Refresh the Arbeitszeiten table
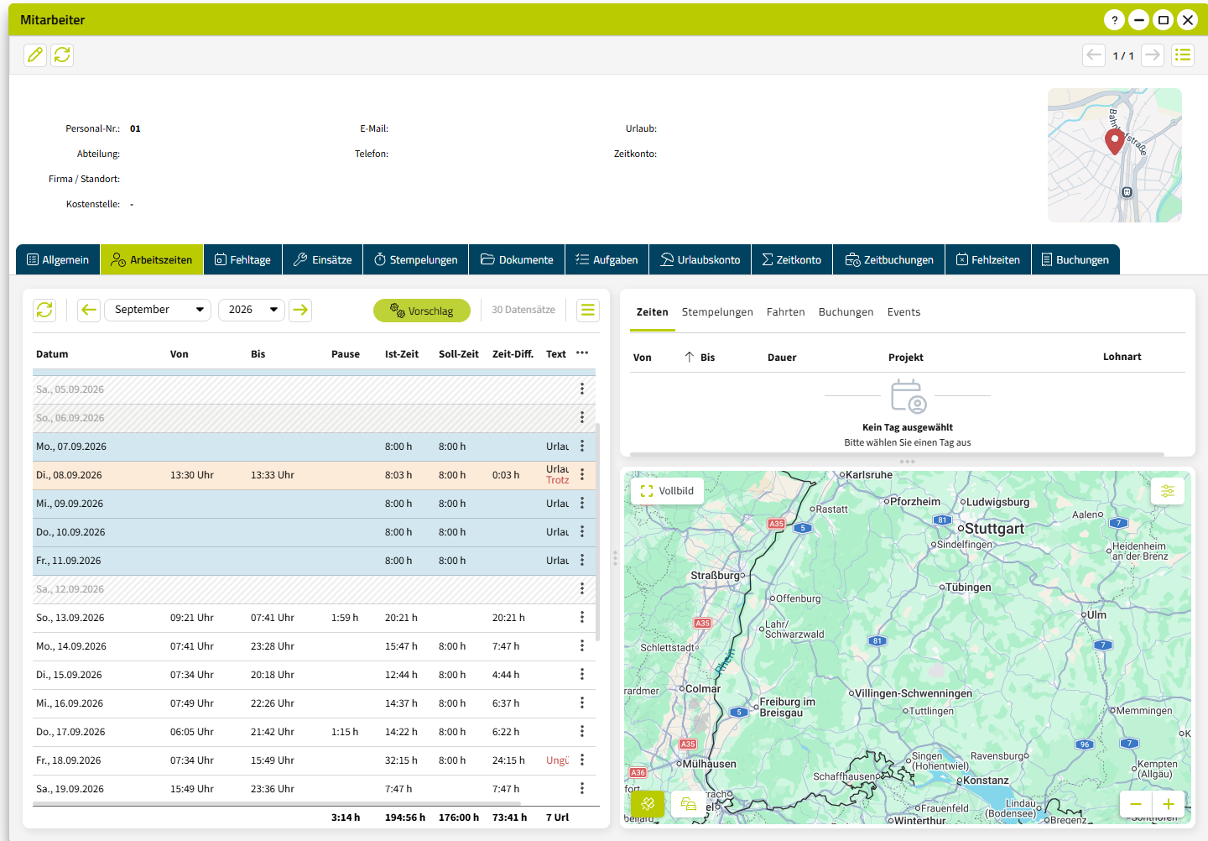 click(x=44, y=310)
